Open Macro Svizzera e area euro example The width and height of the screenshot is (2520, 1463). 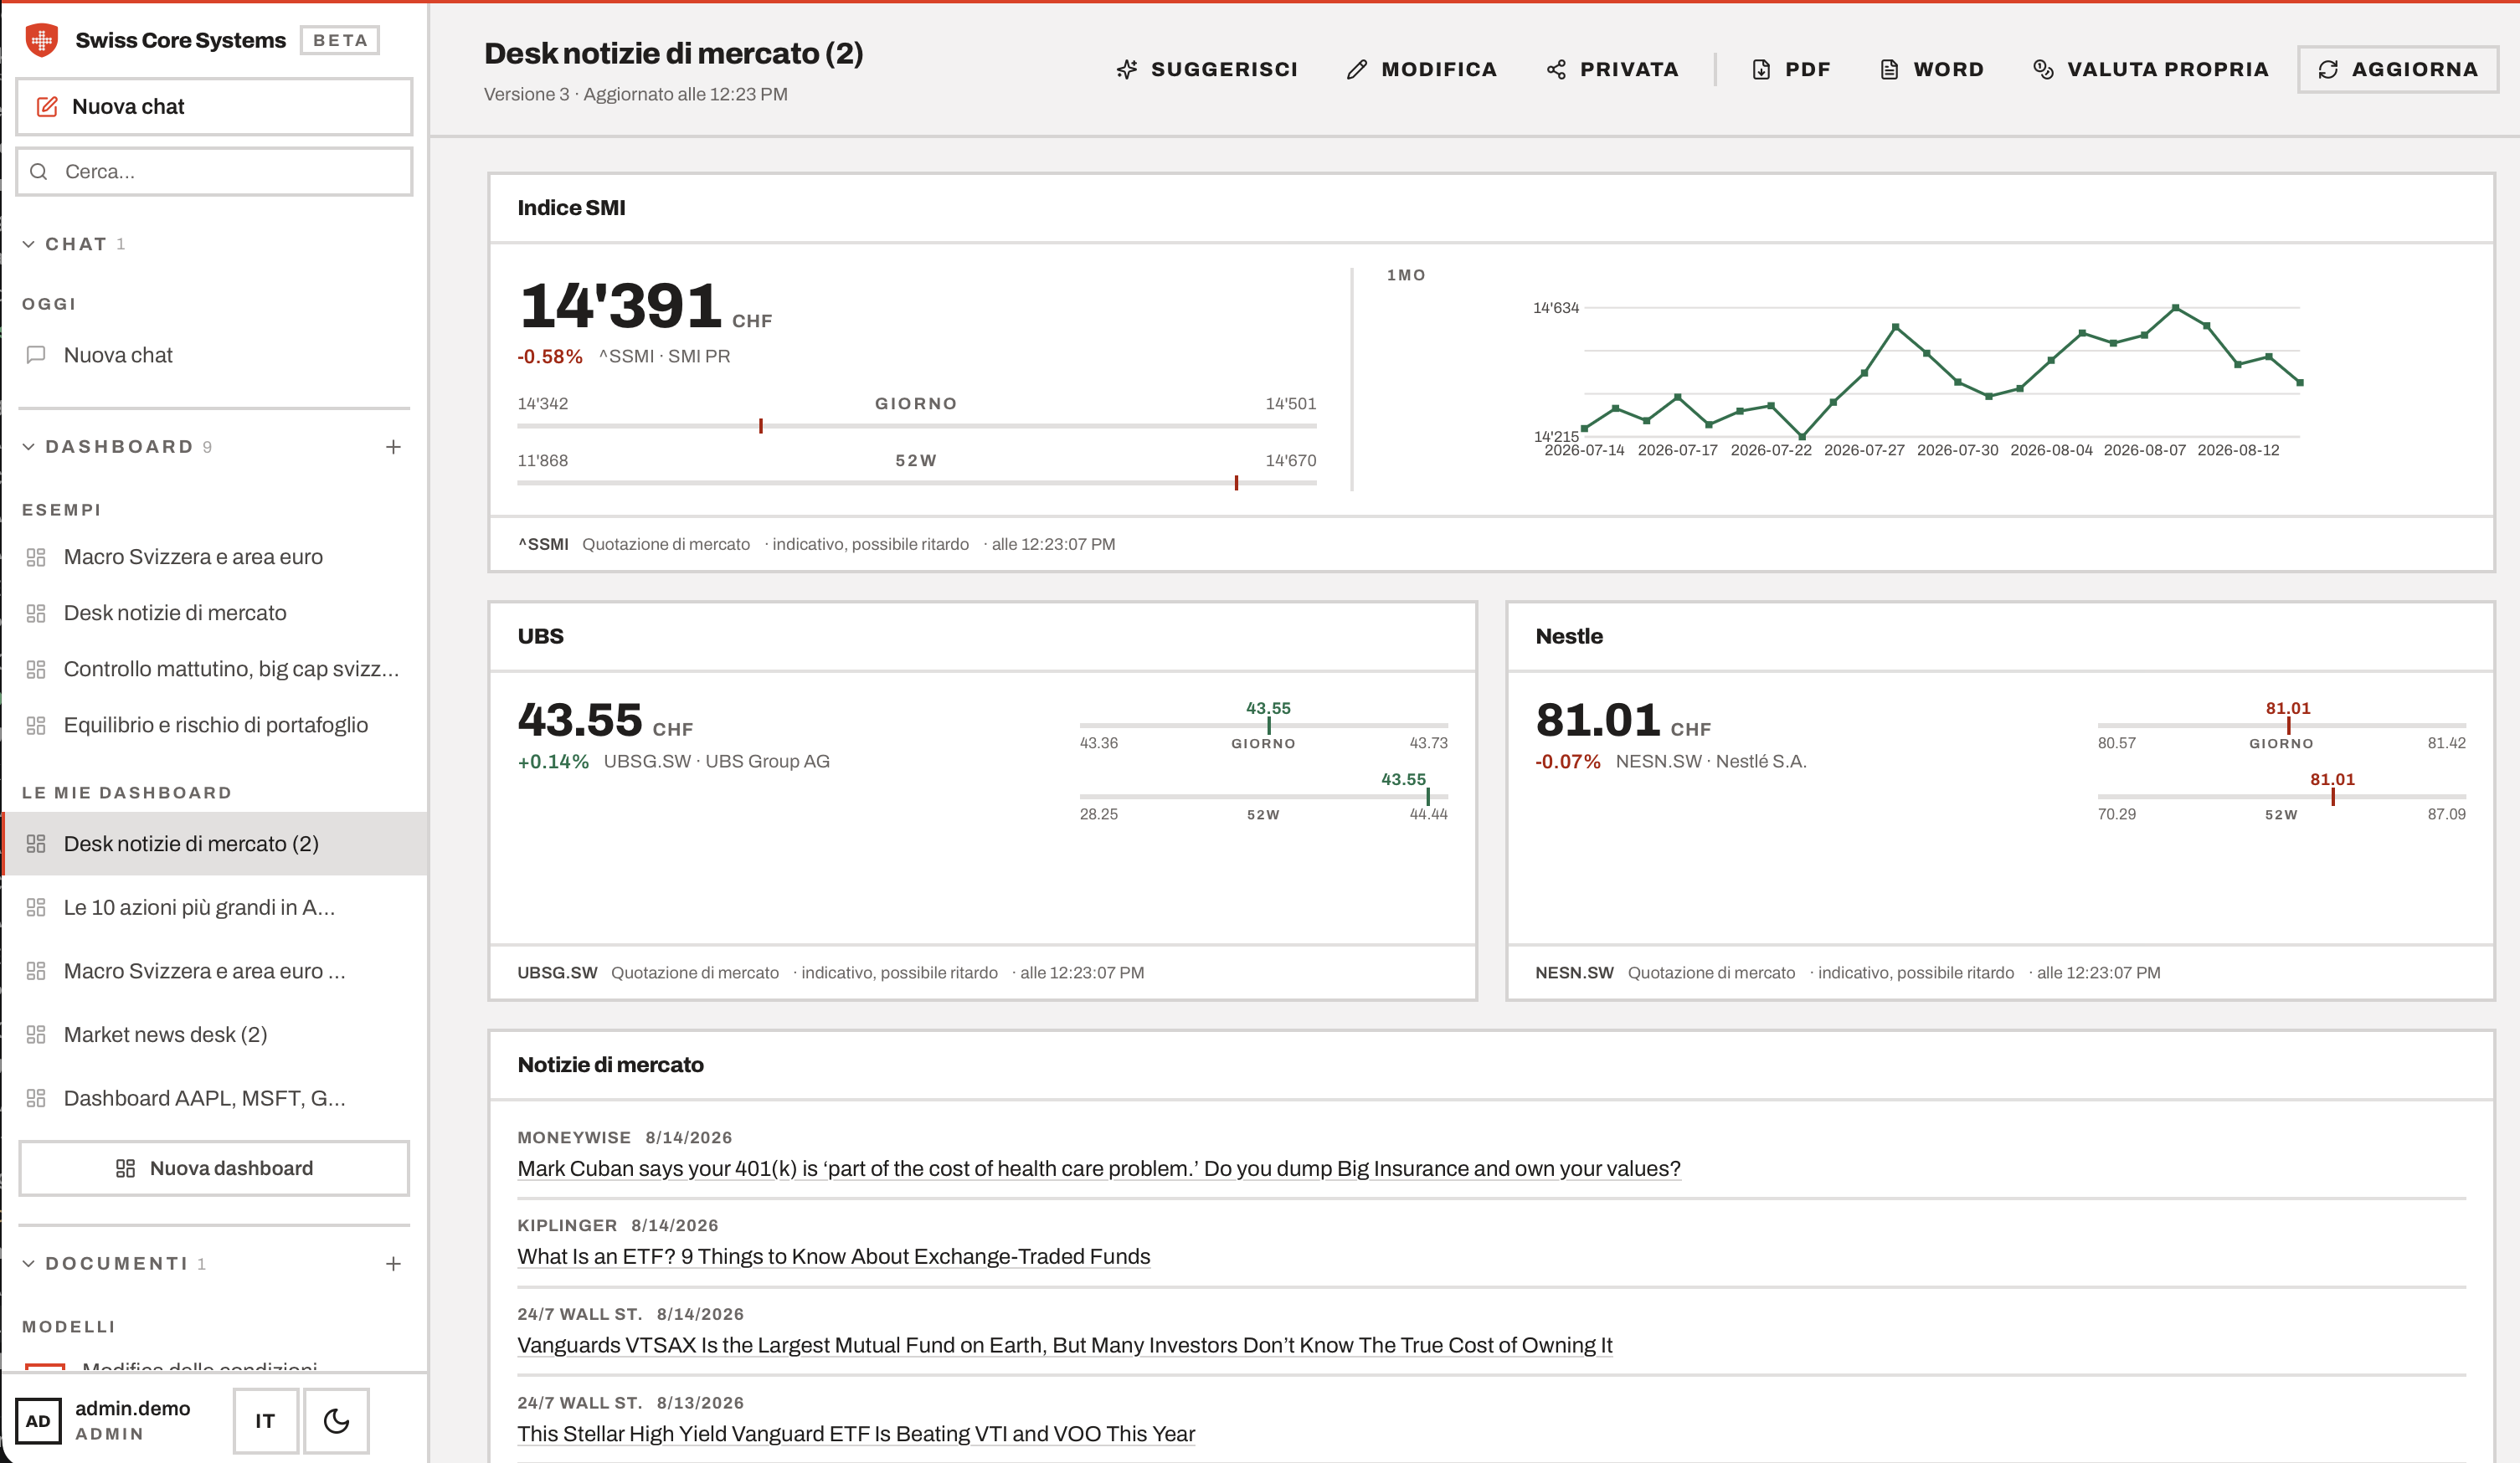[x=214, y=557]
